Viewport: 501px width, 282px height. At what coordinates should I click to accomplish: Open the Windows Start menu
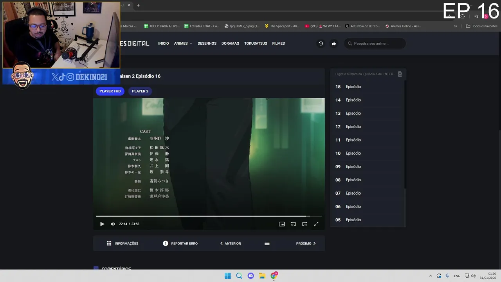click(x=227, y=276)
